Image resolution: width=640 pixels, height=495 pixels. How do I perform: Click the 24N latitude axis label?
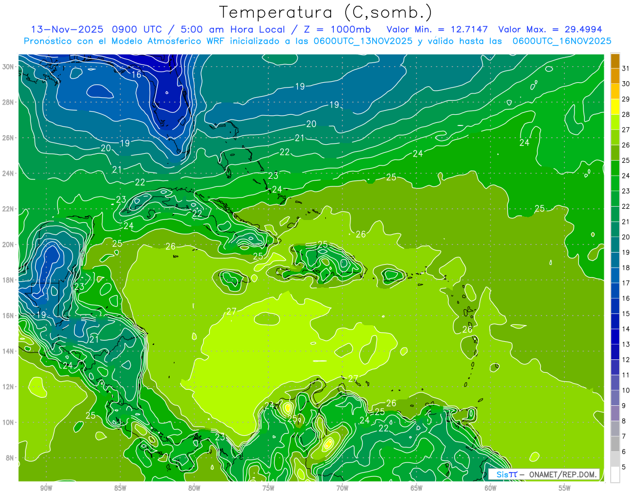click(x=8, y=174)
